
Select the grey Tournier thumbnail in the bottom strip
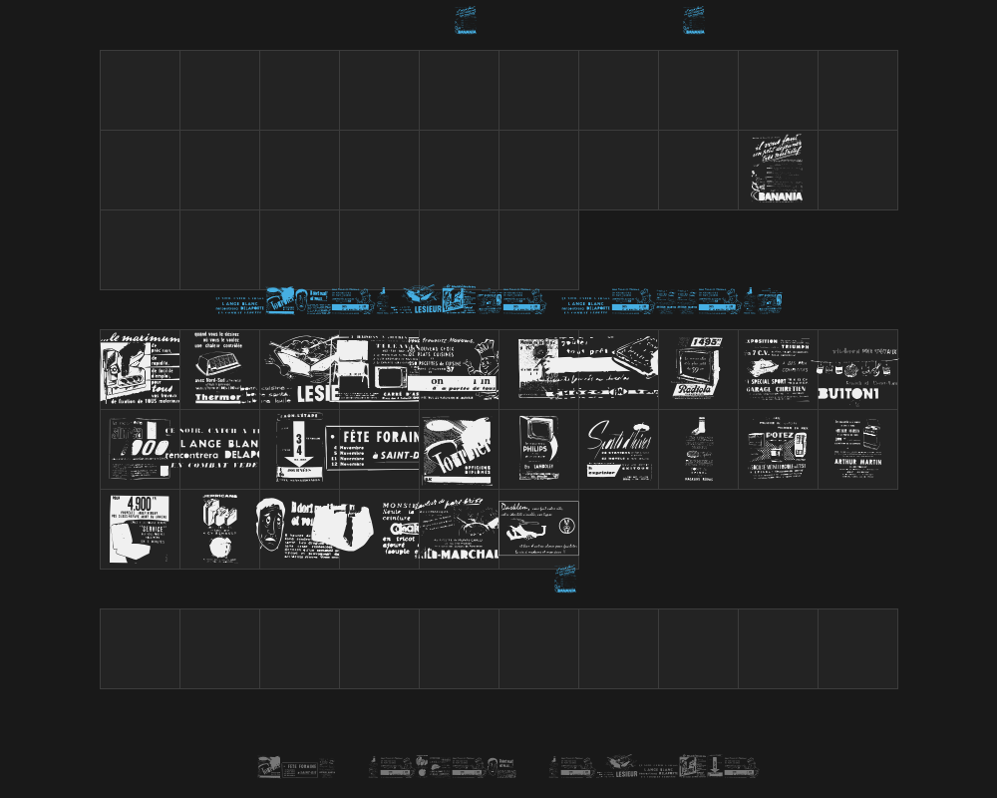pos(269,767)
